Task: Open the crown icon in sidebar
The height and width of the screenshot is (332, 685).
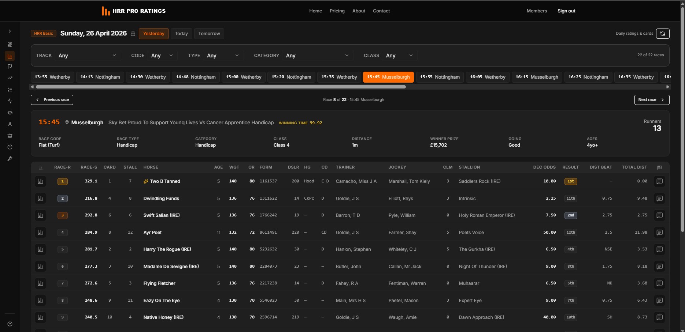Action: click(x=10, y=136)
